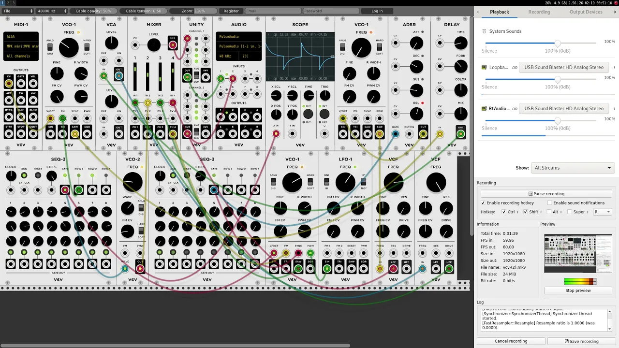Click the MIXER CH 4 output jack

(173, 134)
